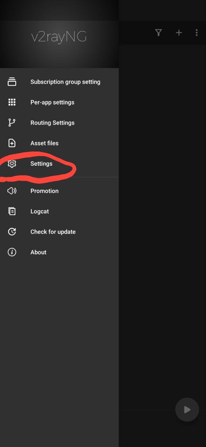Click the Routing Settings branch icon
This screenshot has width=206, height=447.
coord(12,123)
